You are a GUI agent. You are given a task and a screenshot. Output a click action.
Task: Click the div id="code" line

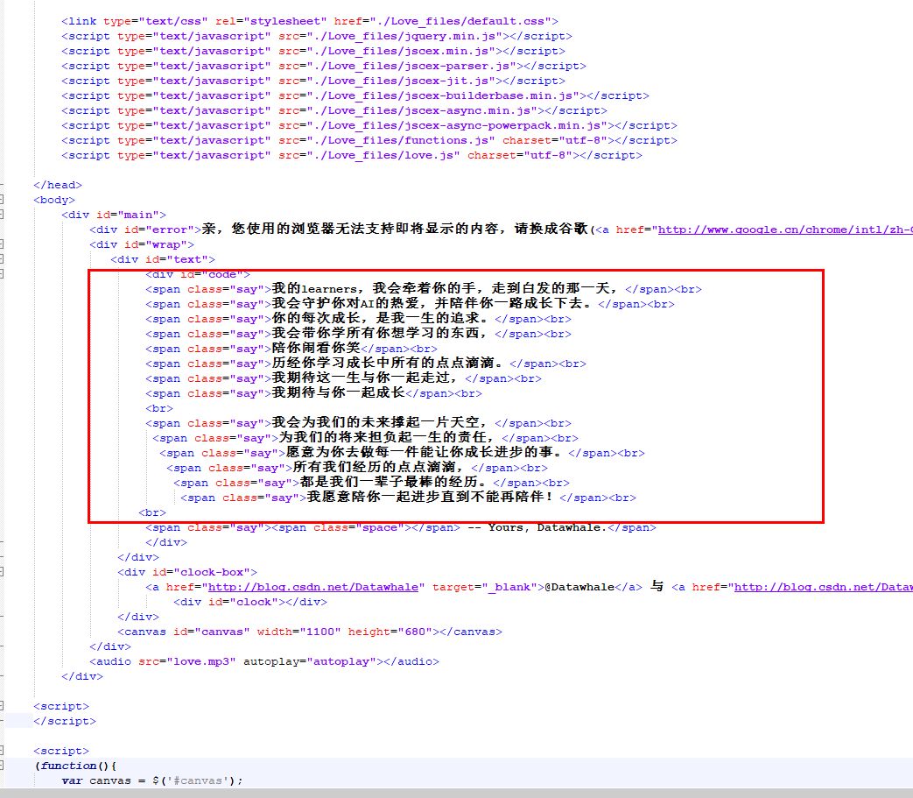tap(197, 274)
